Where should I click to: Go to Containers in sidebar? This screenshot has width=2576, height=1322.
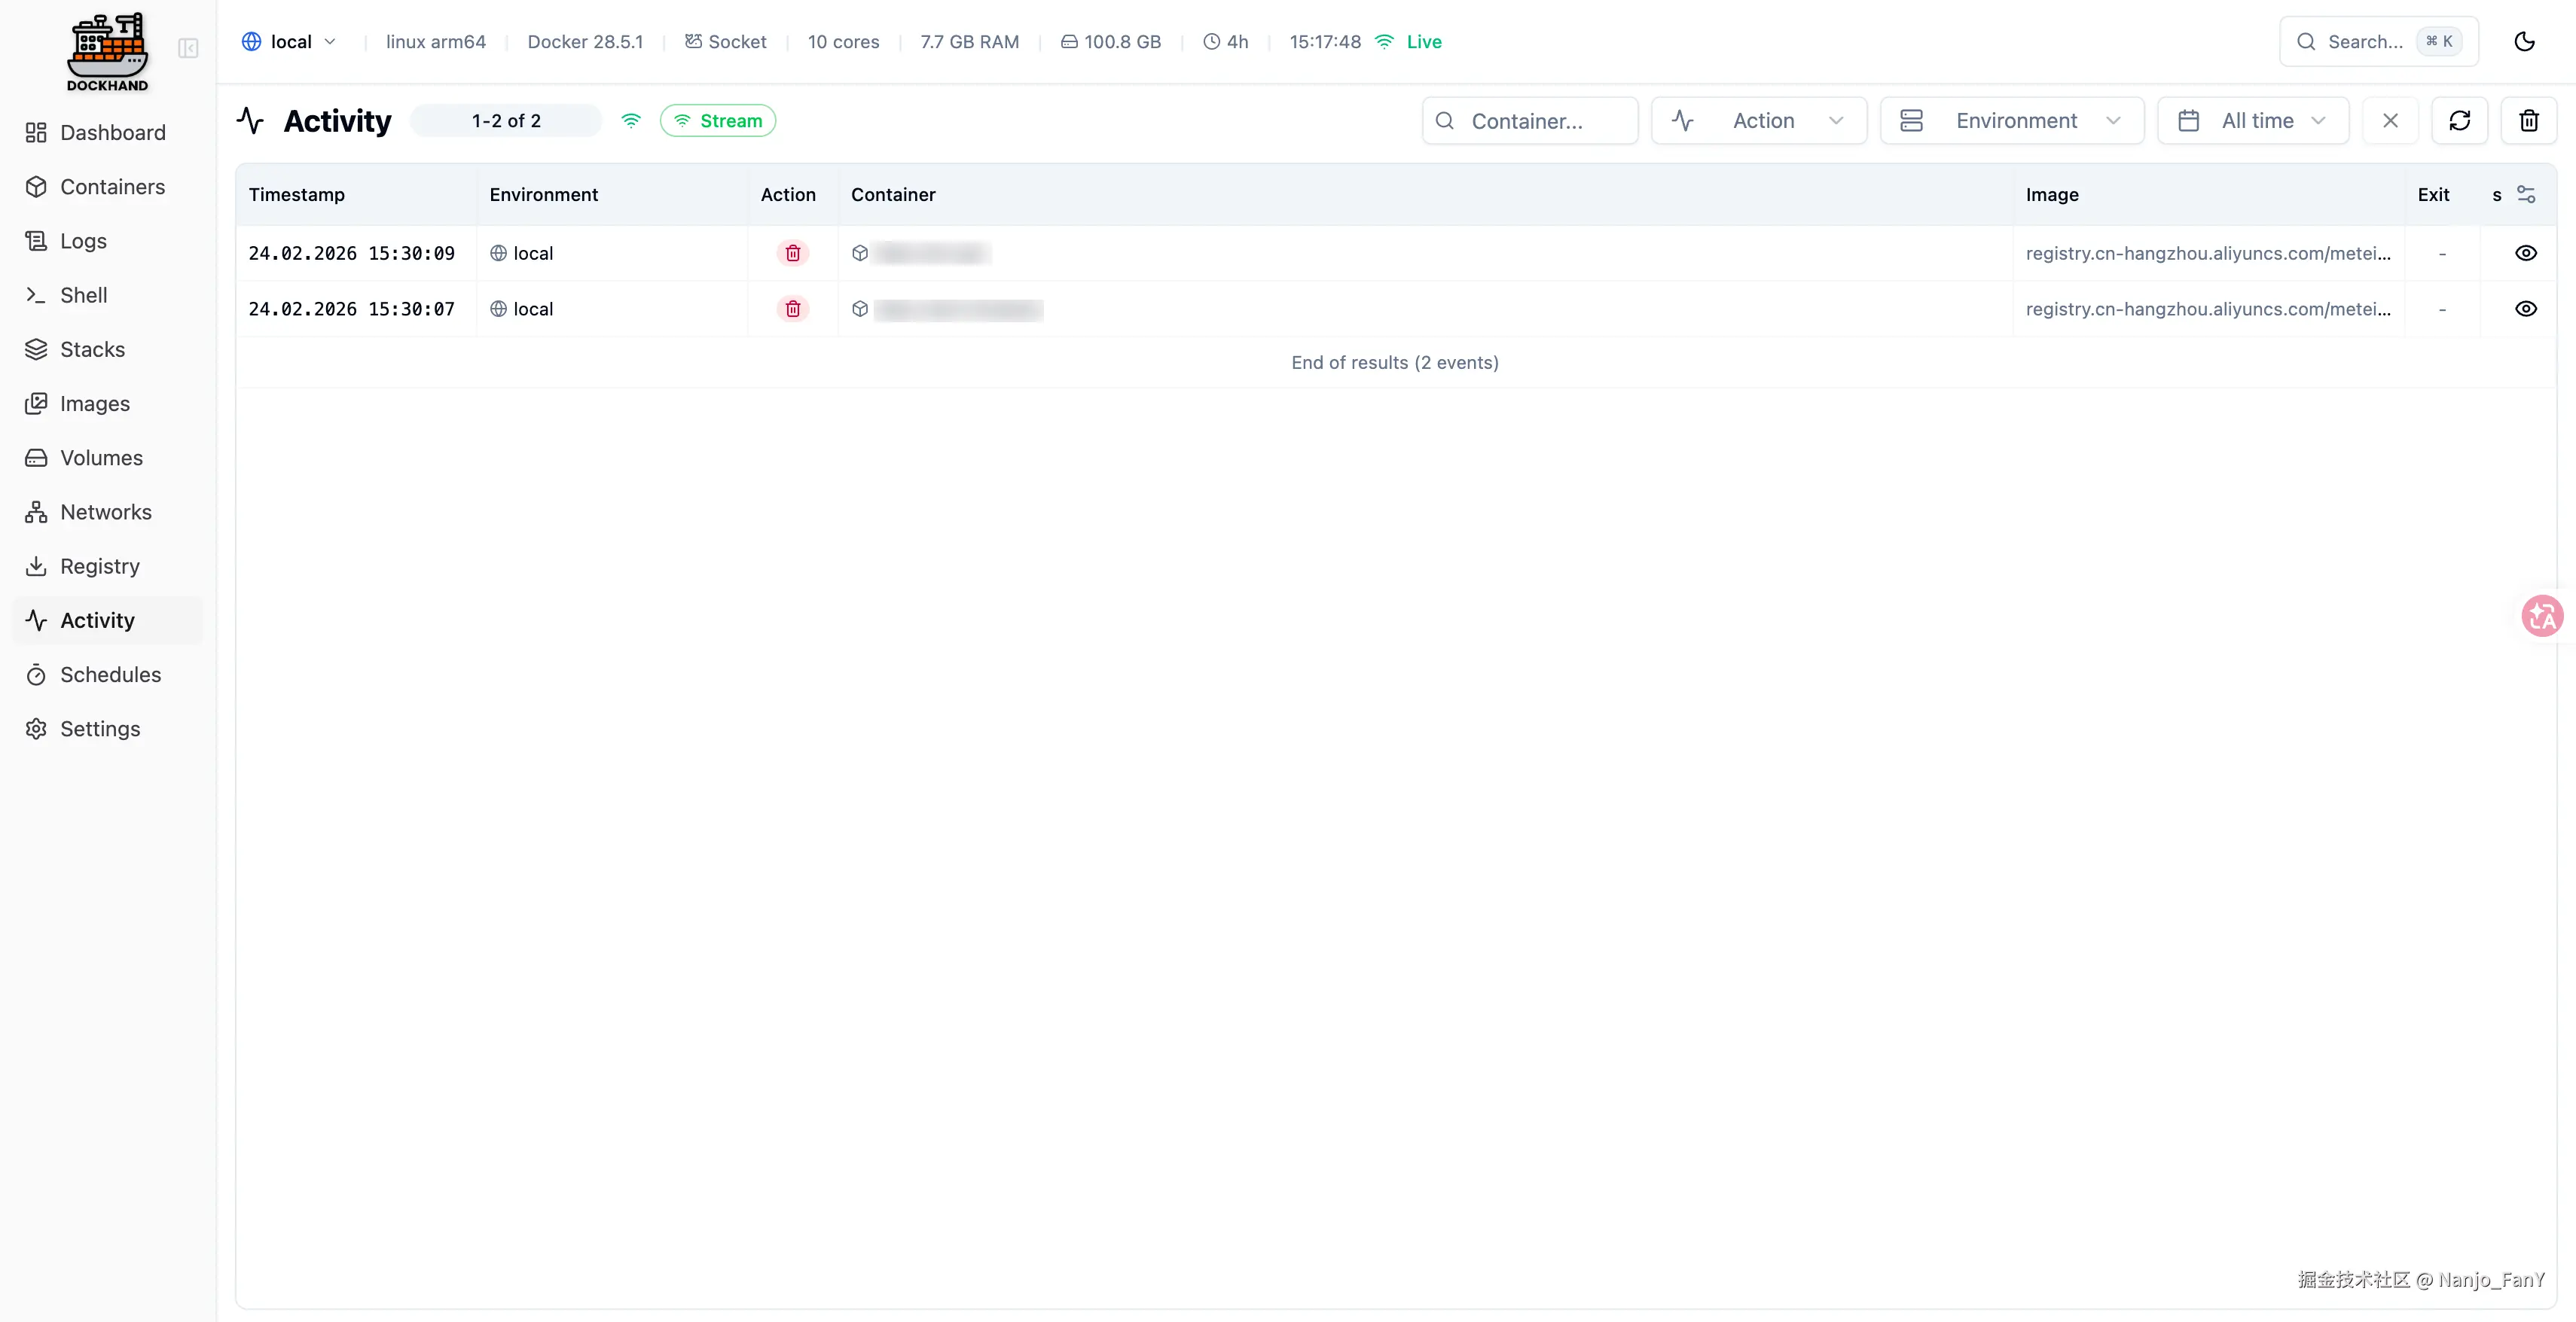112,187
